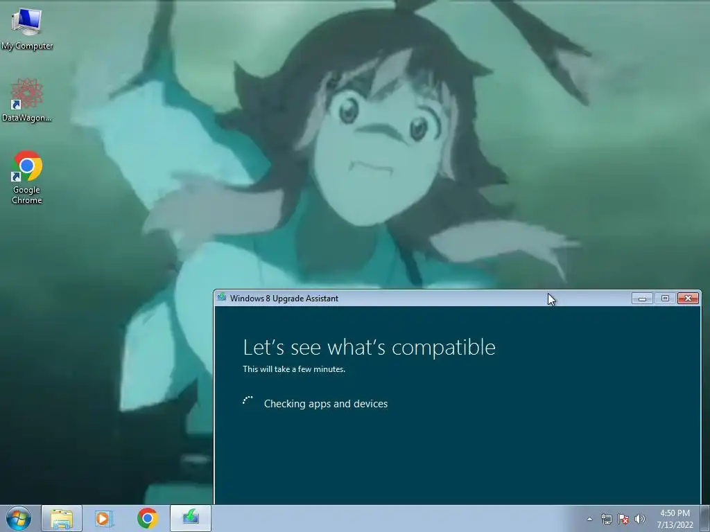
Task: Open the Windows Start menu orb
Action: (19, 518)
